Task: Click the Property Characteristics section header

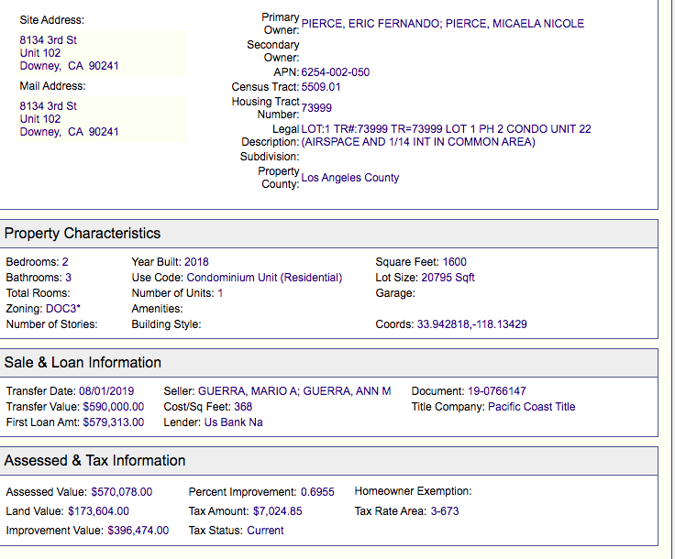Action: [83, 234]
